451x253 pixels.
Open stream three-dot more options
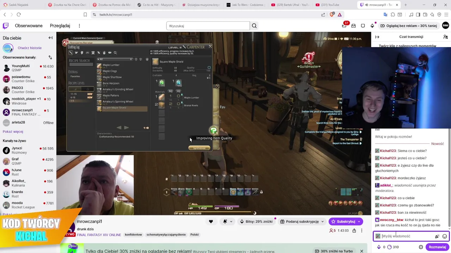(x=362, y=231)
